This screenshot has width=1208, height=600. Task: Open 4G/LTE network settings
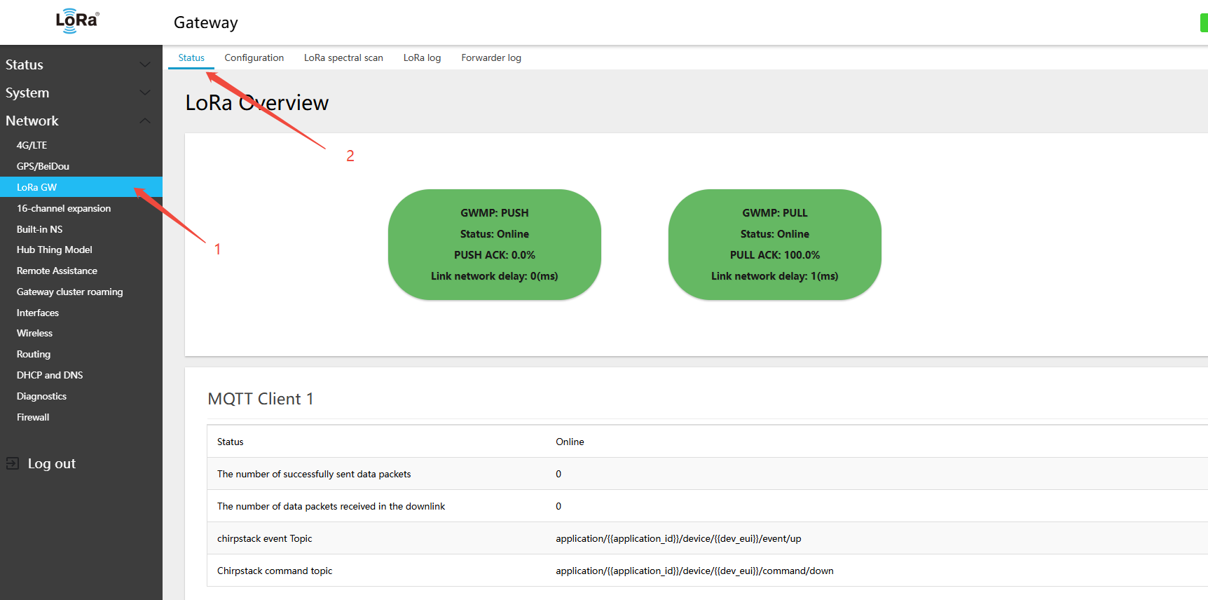tap(32, 145)
